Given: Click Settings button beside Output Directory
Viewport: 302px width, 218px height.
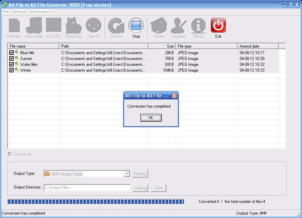Looking at the screenshot, I should 140,188.
